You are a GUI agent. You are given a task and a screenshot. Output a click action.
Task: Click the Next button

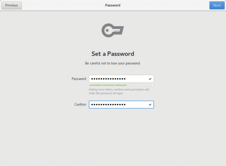tap(217, 5)
